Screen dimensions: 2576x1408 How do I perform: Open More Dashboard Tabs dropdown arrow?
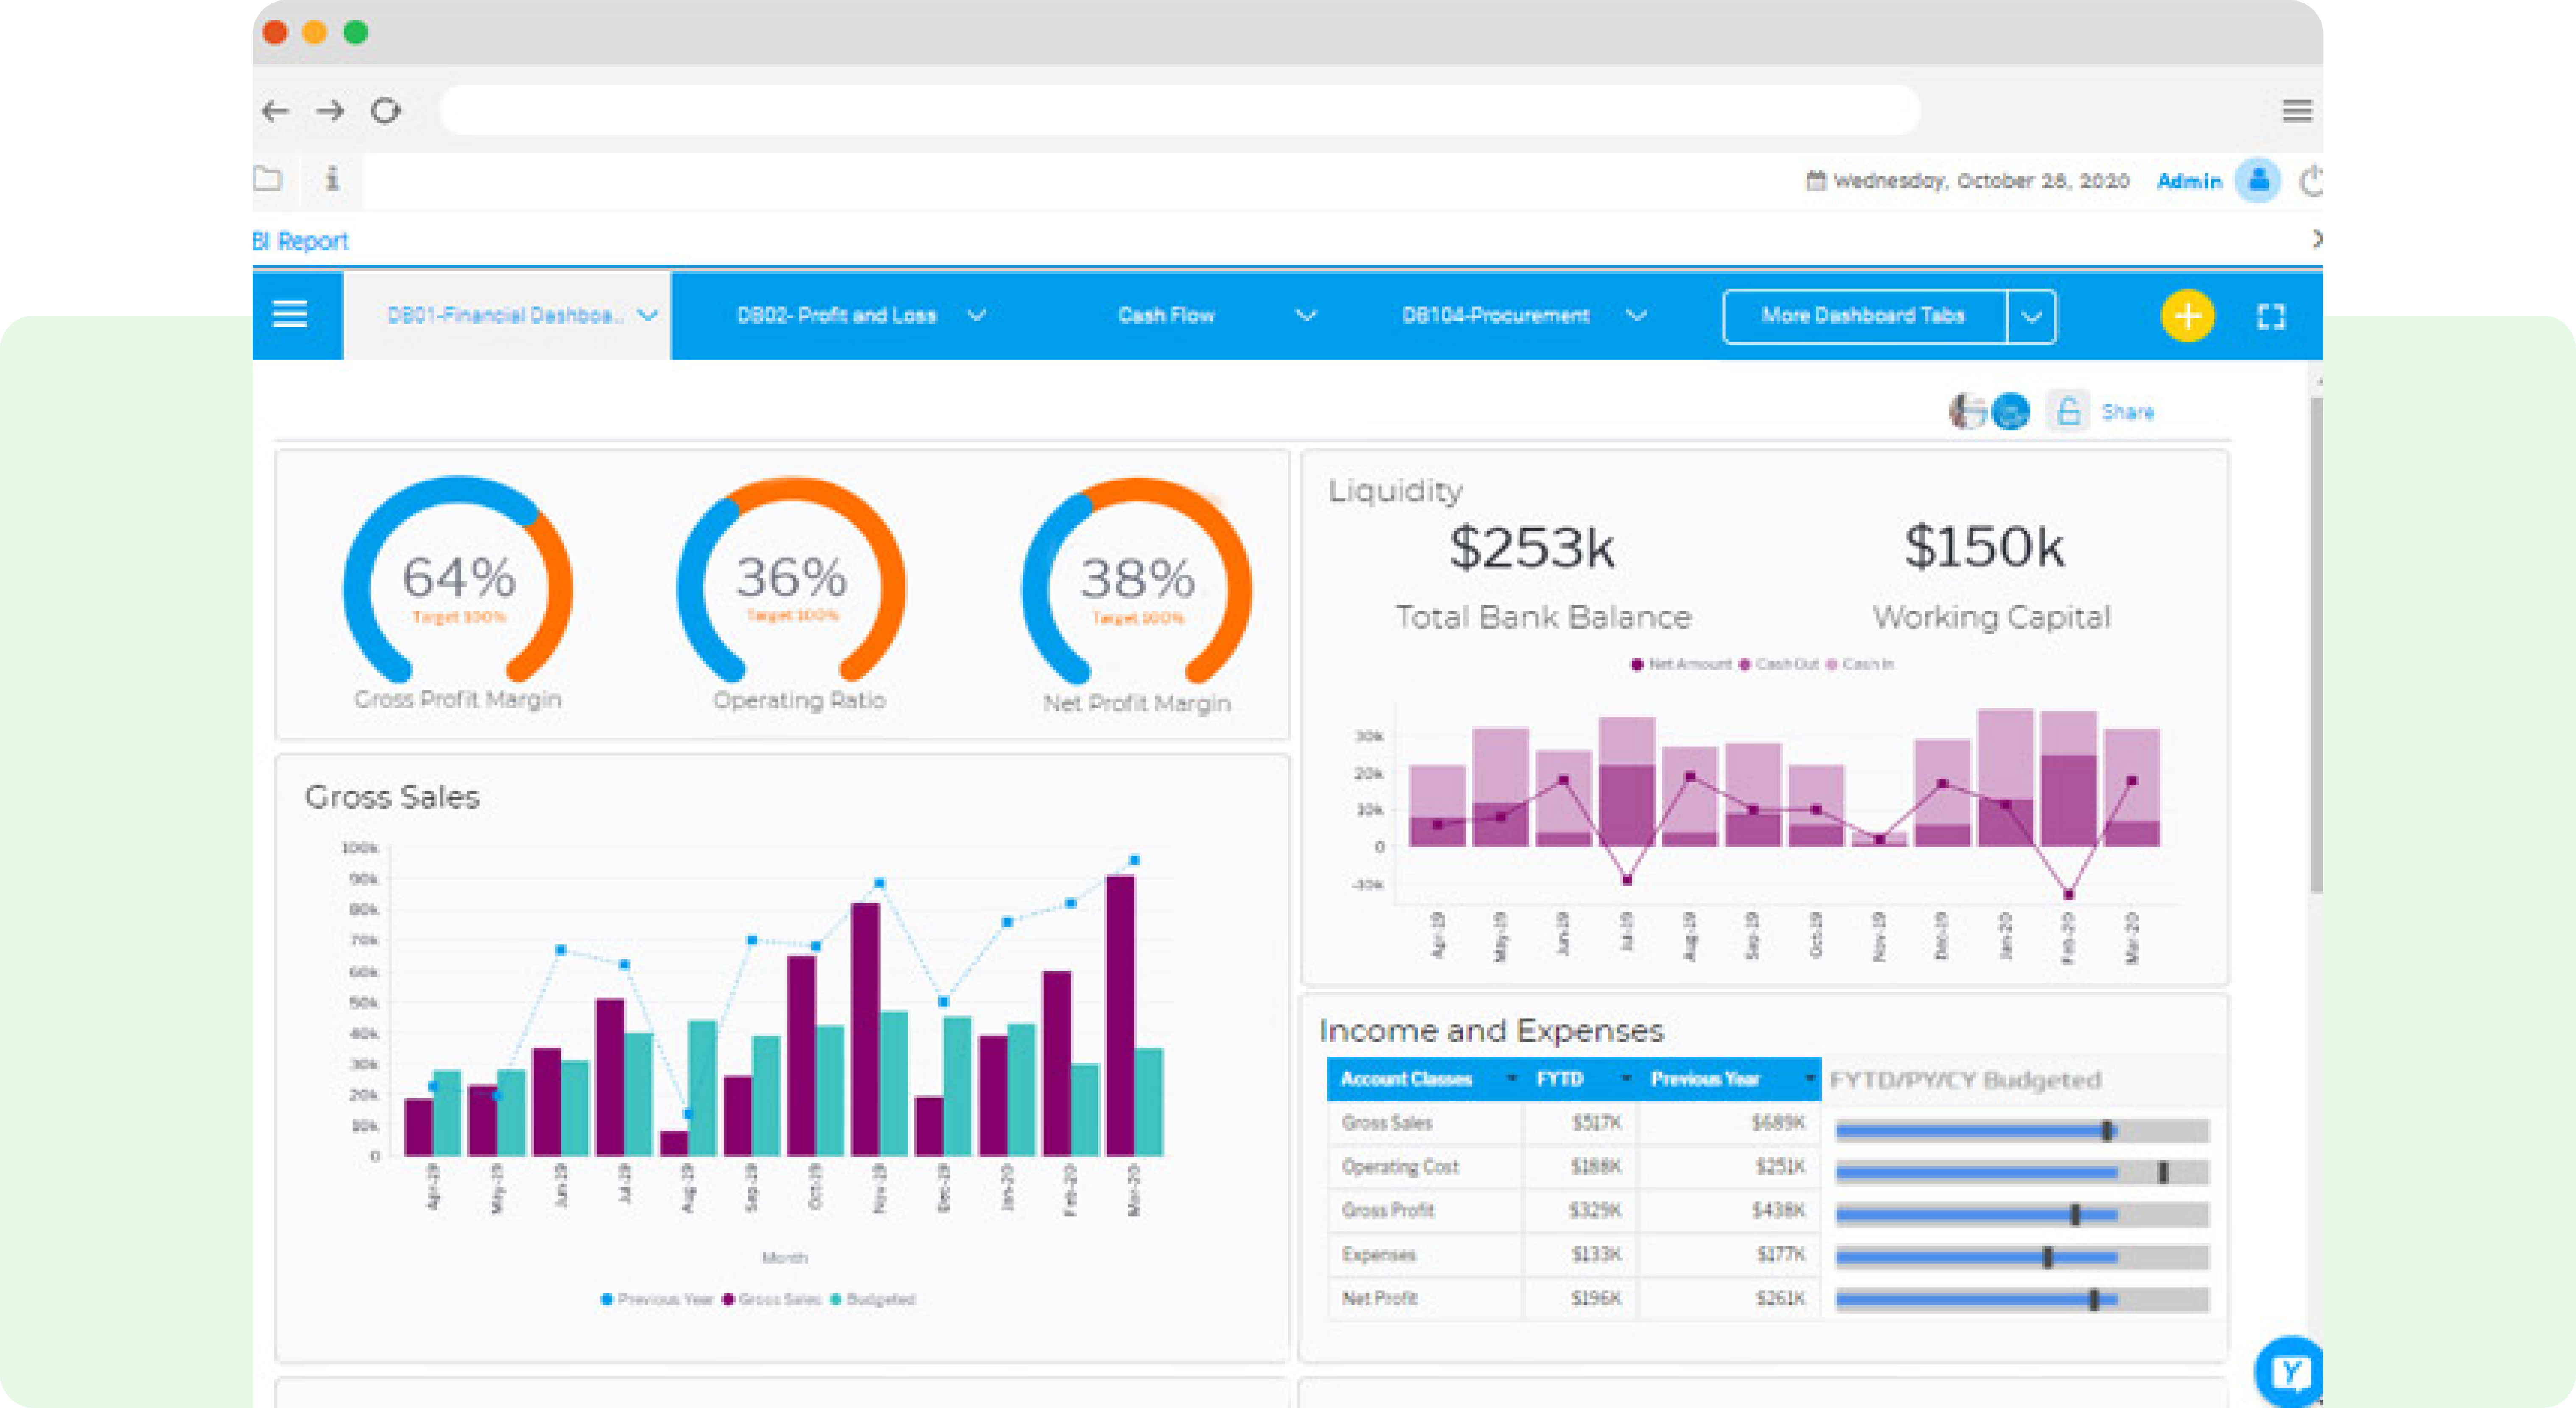(2031, 317)
